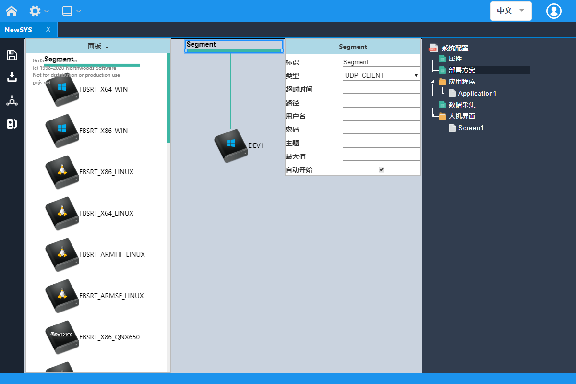This screenshot has width=576, height=384.
Task: Close the NewSYS tab with X
Action: pos(48,30)
